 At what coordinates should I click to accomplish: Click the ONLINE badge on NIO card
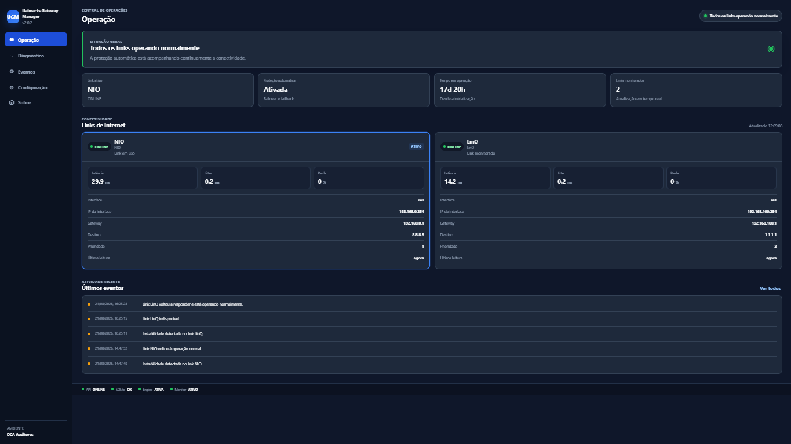[x=100, y=146]
